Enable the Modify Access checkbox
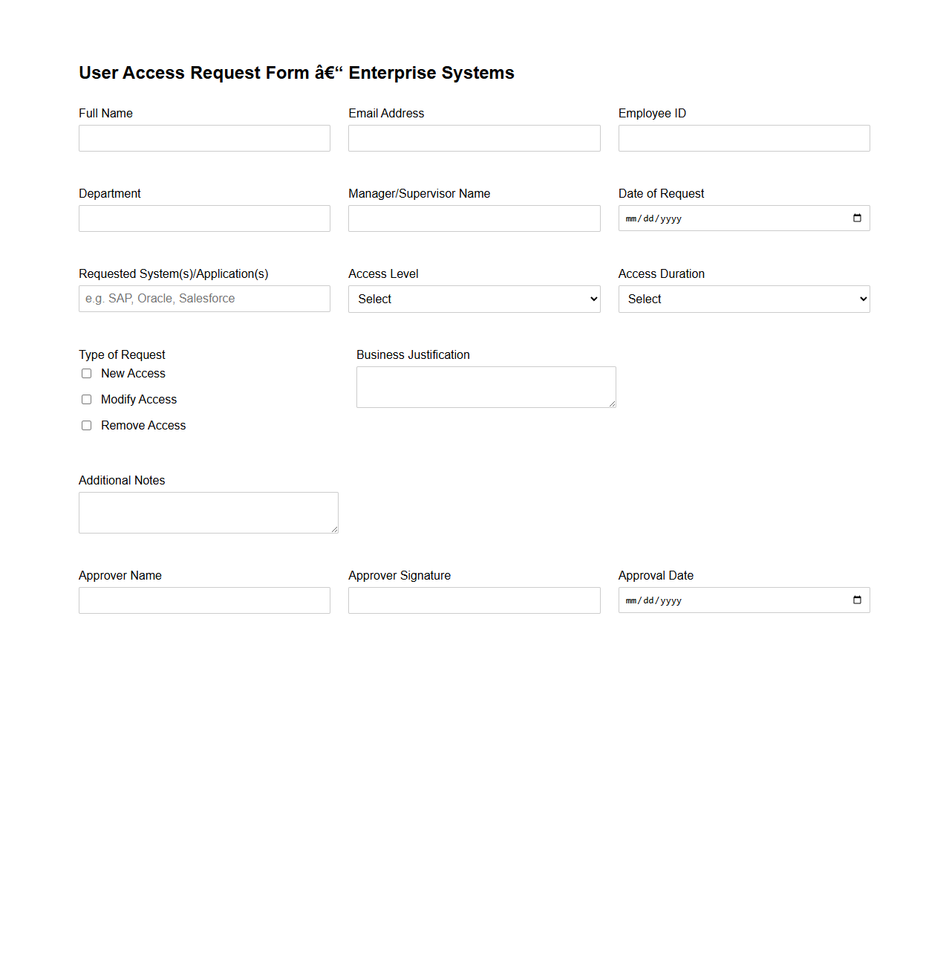 point(86,399)
